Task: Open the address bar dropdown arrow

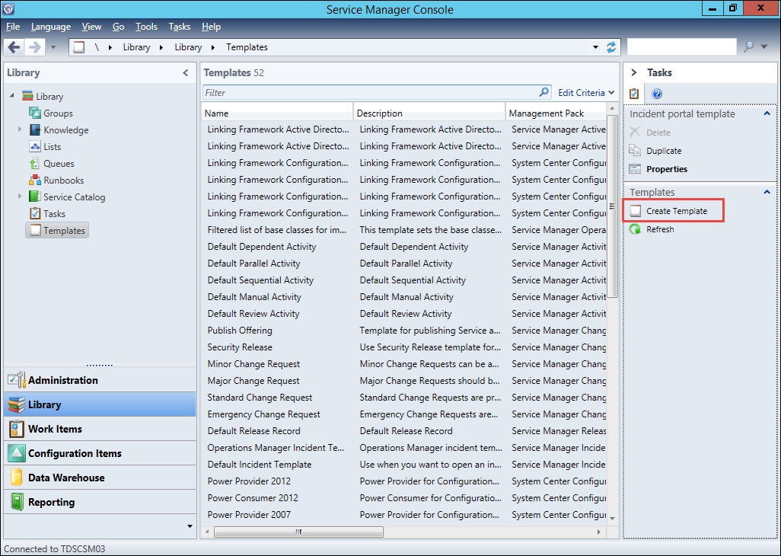Action: (595, 47)
